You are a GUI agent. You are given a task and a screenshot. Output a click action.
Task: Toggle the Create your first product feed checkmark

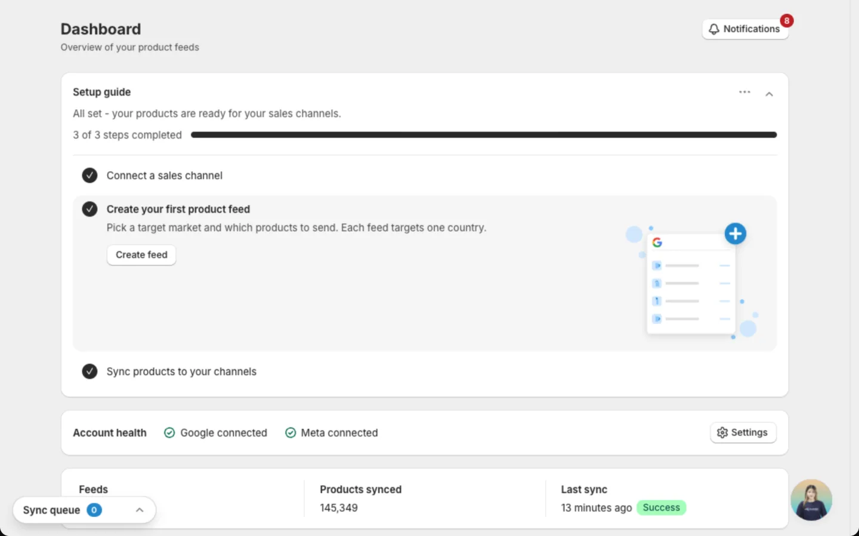89,209
